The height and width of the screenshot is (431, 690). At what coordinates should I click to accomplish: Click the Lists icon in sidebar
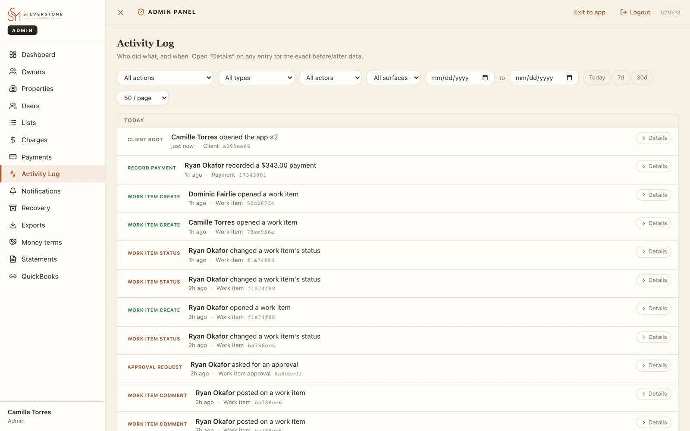(x=13, y=123)
